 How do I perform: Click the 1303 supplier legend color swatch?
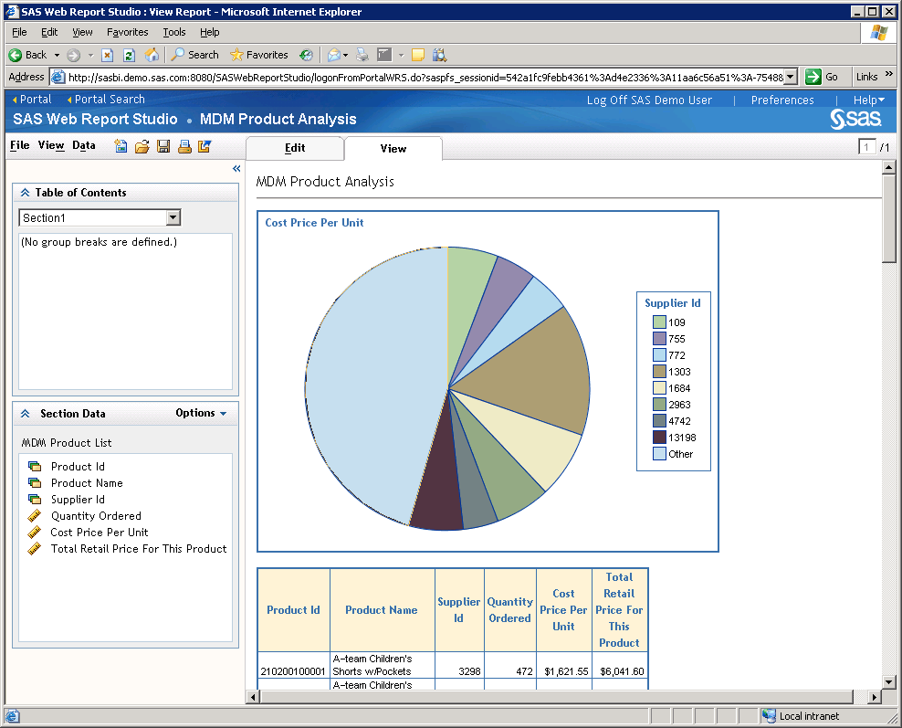click(659, 372)
